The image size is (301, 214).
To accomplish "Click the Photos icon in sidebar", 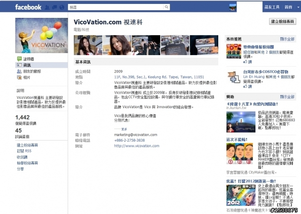I will [19, 77].
